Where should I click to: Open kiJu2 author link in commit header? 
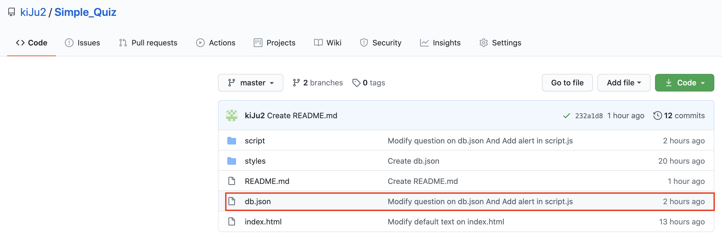pos(254,115)
